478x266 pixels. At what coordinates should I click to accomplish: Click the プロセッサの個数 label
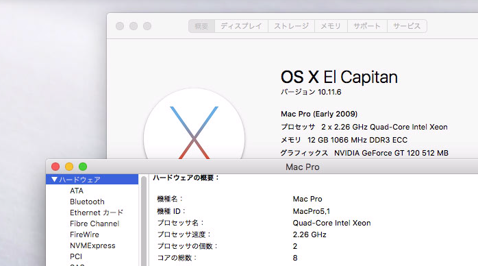pyautogui.click(x=187, y=246)
